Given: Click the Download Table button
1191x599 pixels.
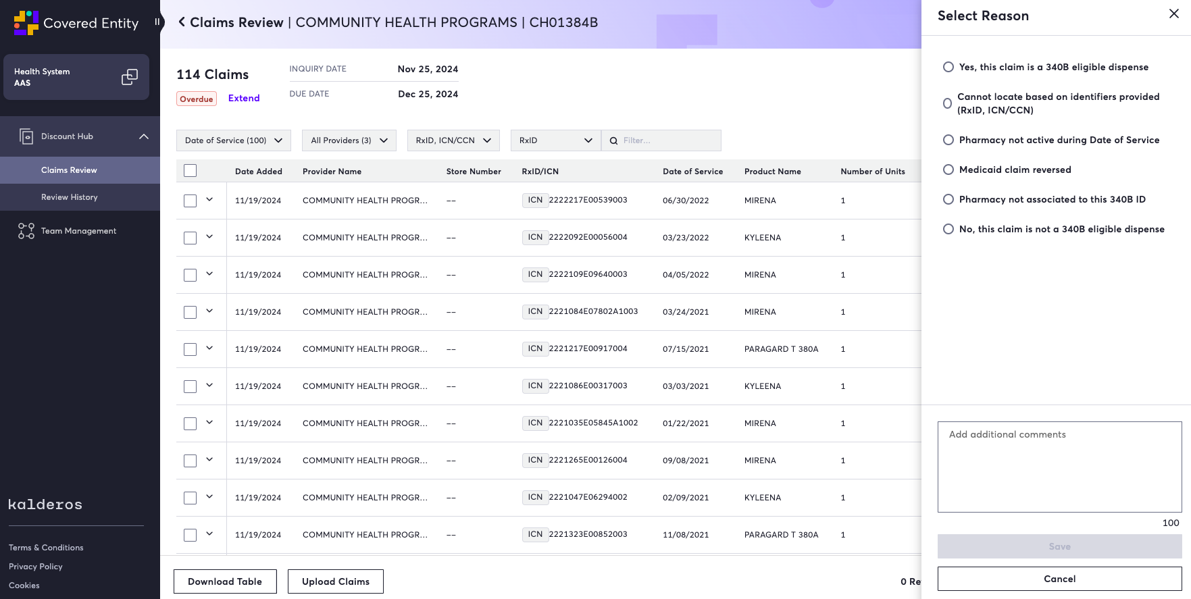Looking at the screenshot, I should [225, 581].
